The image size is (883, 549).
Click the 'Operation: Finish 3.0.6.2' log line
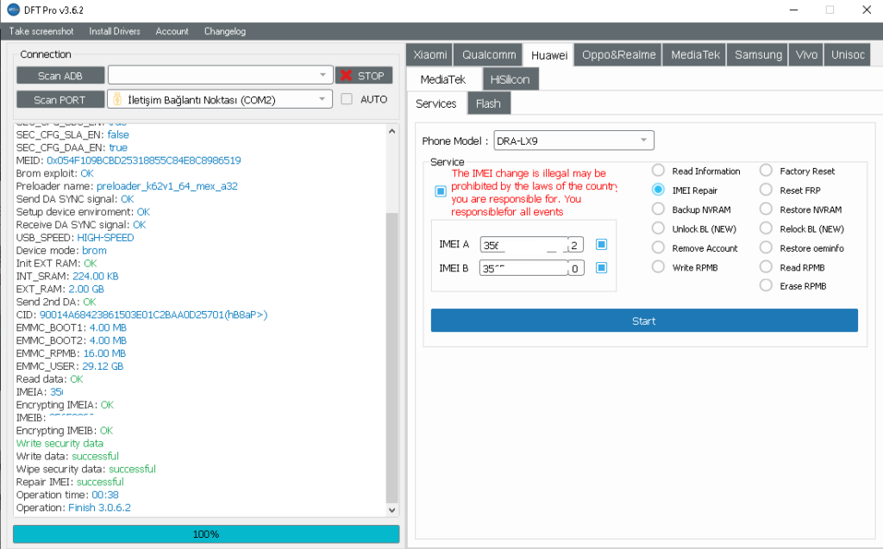click(x=73, y=508)
